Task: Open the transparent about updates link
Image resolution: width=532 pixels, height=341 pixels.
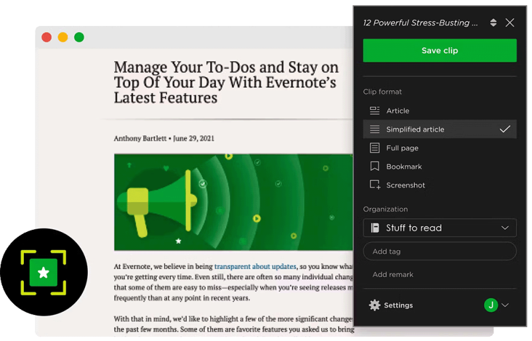Action: (255, 267)
